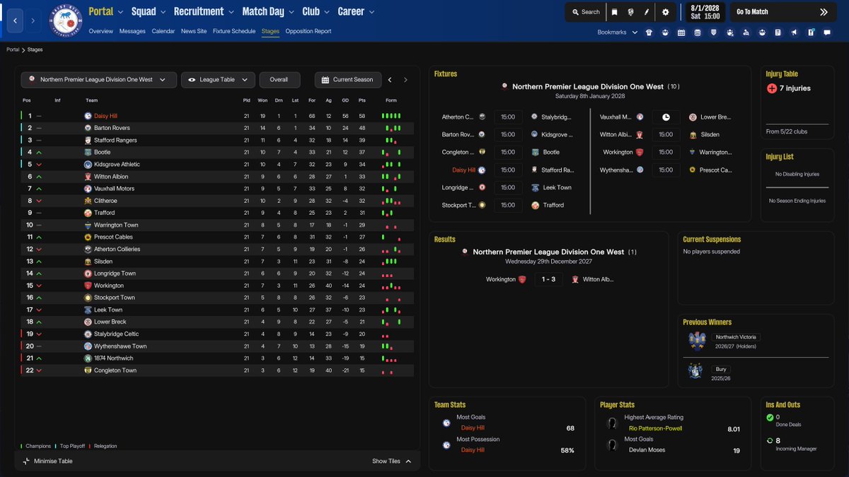Click the forward navigation arrow

33,21
